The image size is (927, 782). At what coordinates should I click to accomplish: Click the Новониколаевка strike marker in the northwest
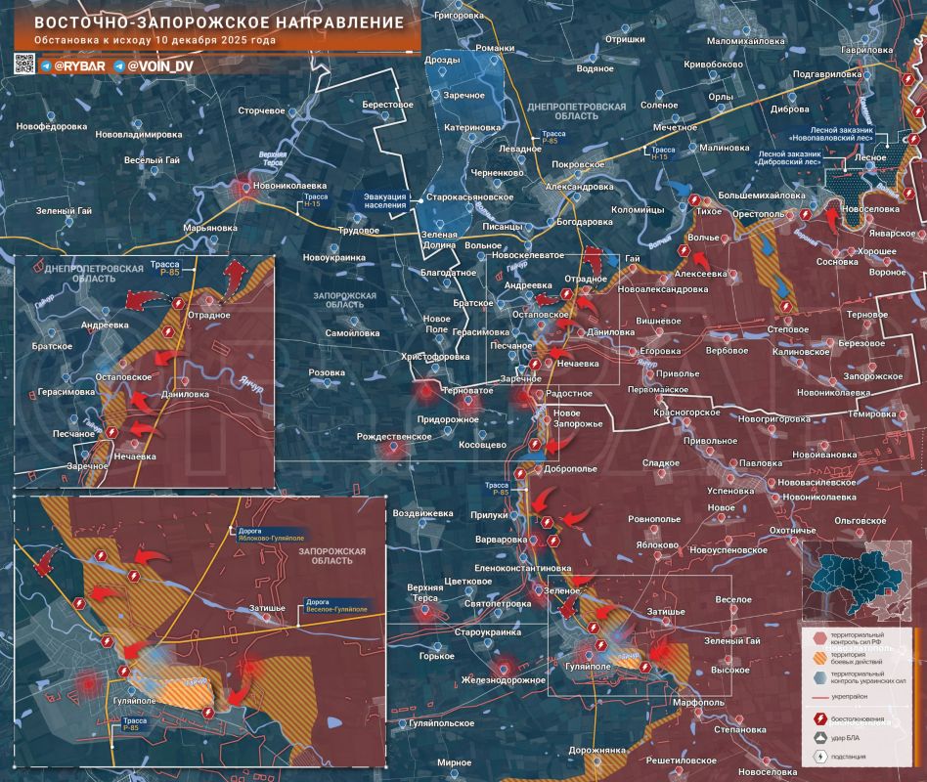(242, 188)
